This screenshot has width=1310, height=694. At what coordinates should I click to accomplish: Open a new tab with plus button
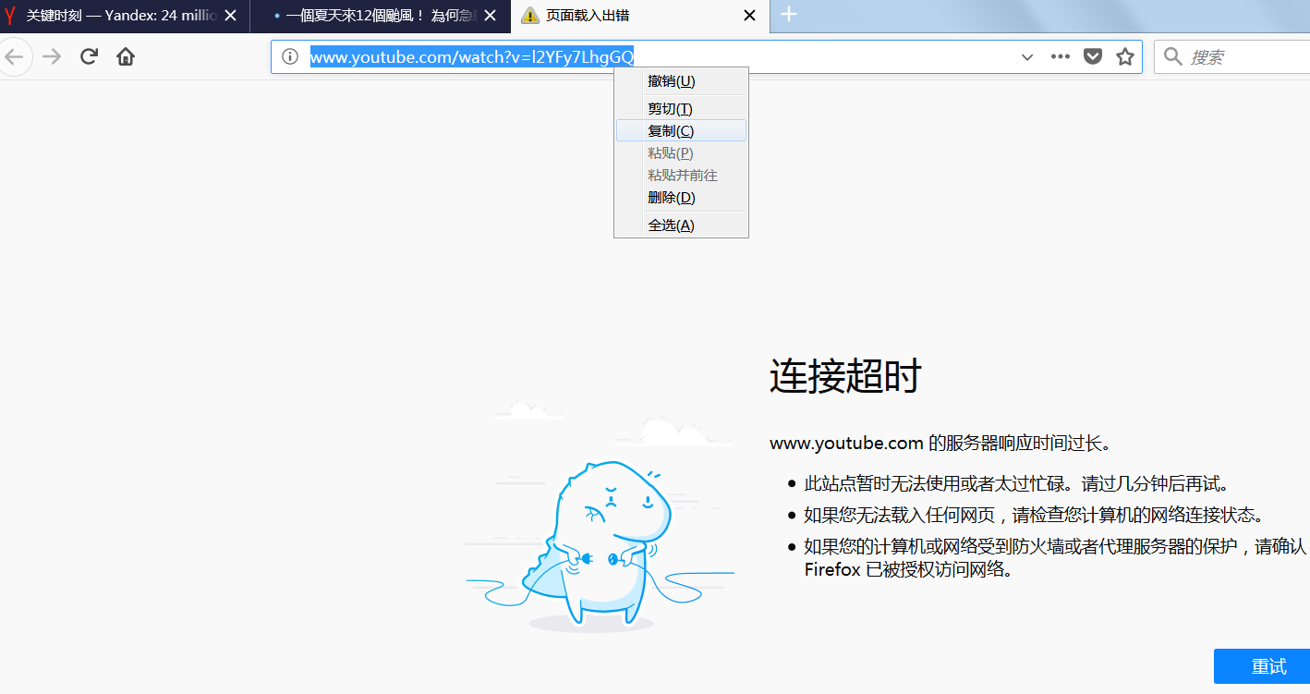pos(789,15)
